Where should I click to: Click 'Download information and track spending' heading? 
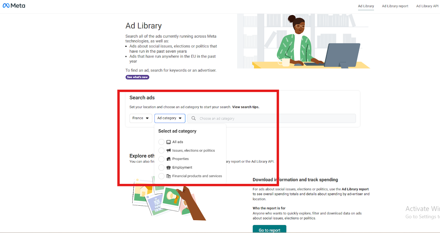pyautogui.click(x=295, y=180)
